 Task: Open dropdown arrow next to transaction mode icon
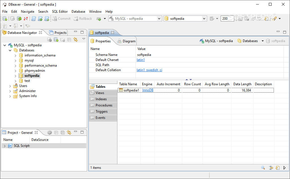(105, 19)
